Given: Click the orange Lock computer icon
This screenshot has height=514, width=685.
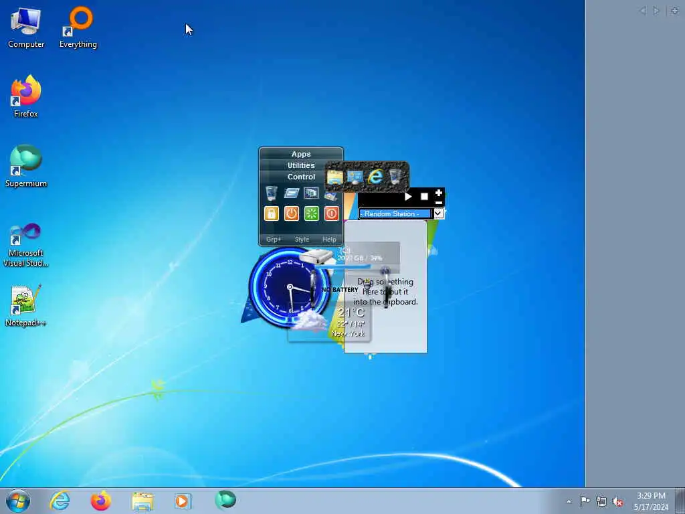Looking at the screenshot, I should [272, 213].
